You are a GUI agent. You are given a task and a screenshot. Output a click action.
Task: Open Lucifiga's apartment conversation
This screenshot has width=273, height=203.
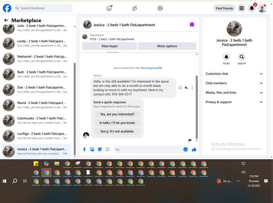point(37,136)
